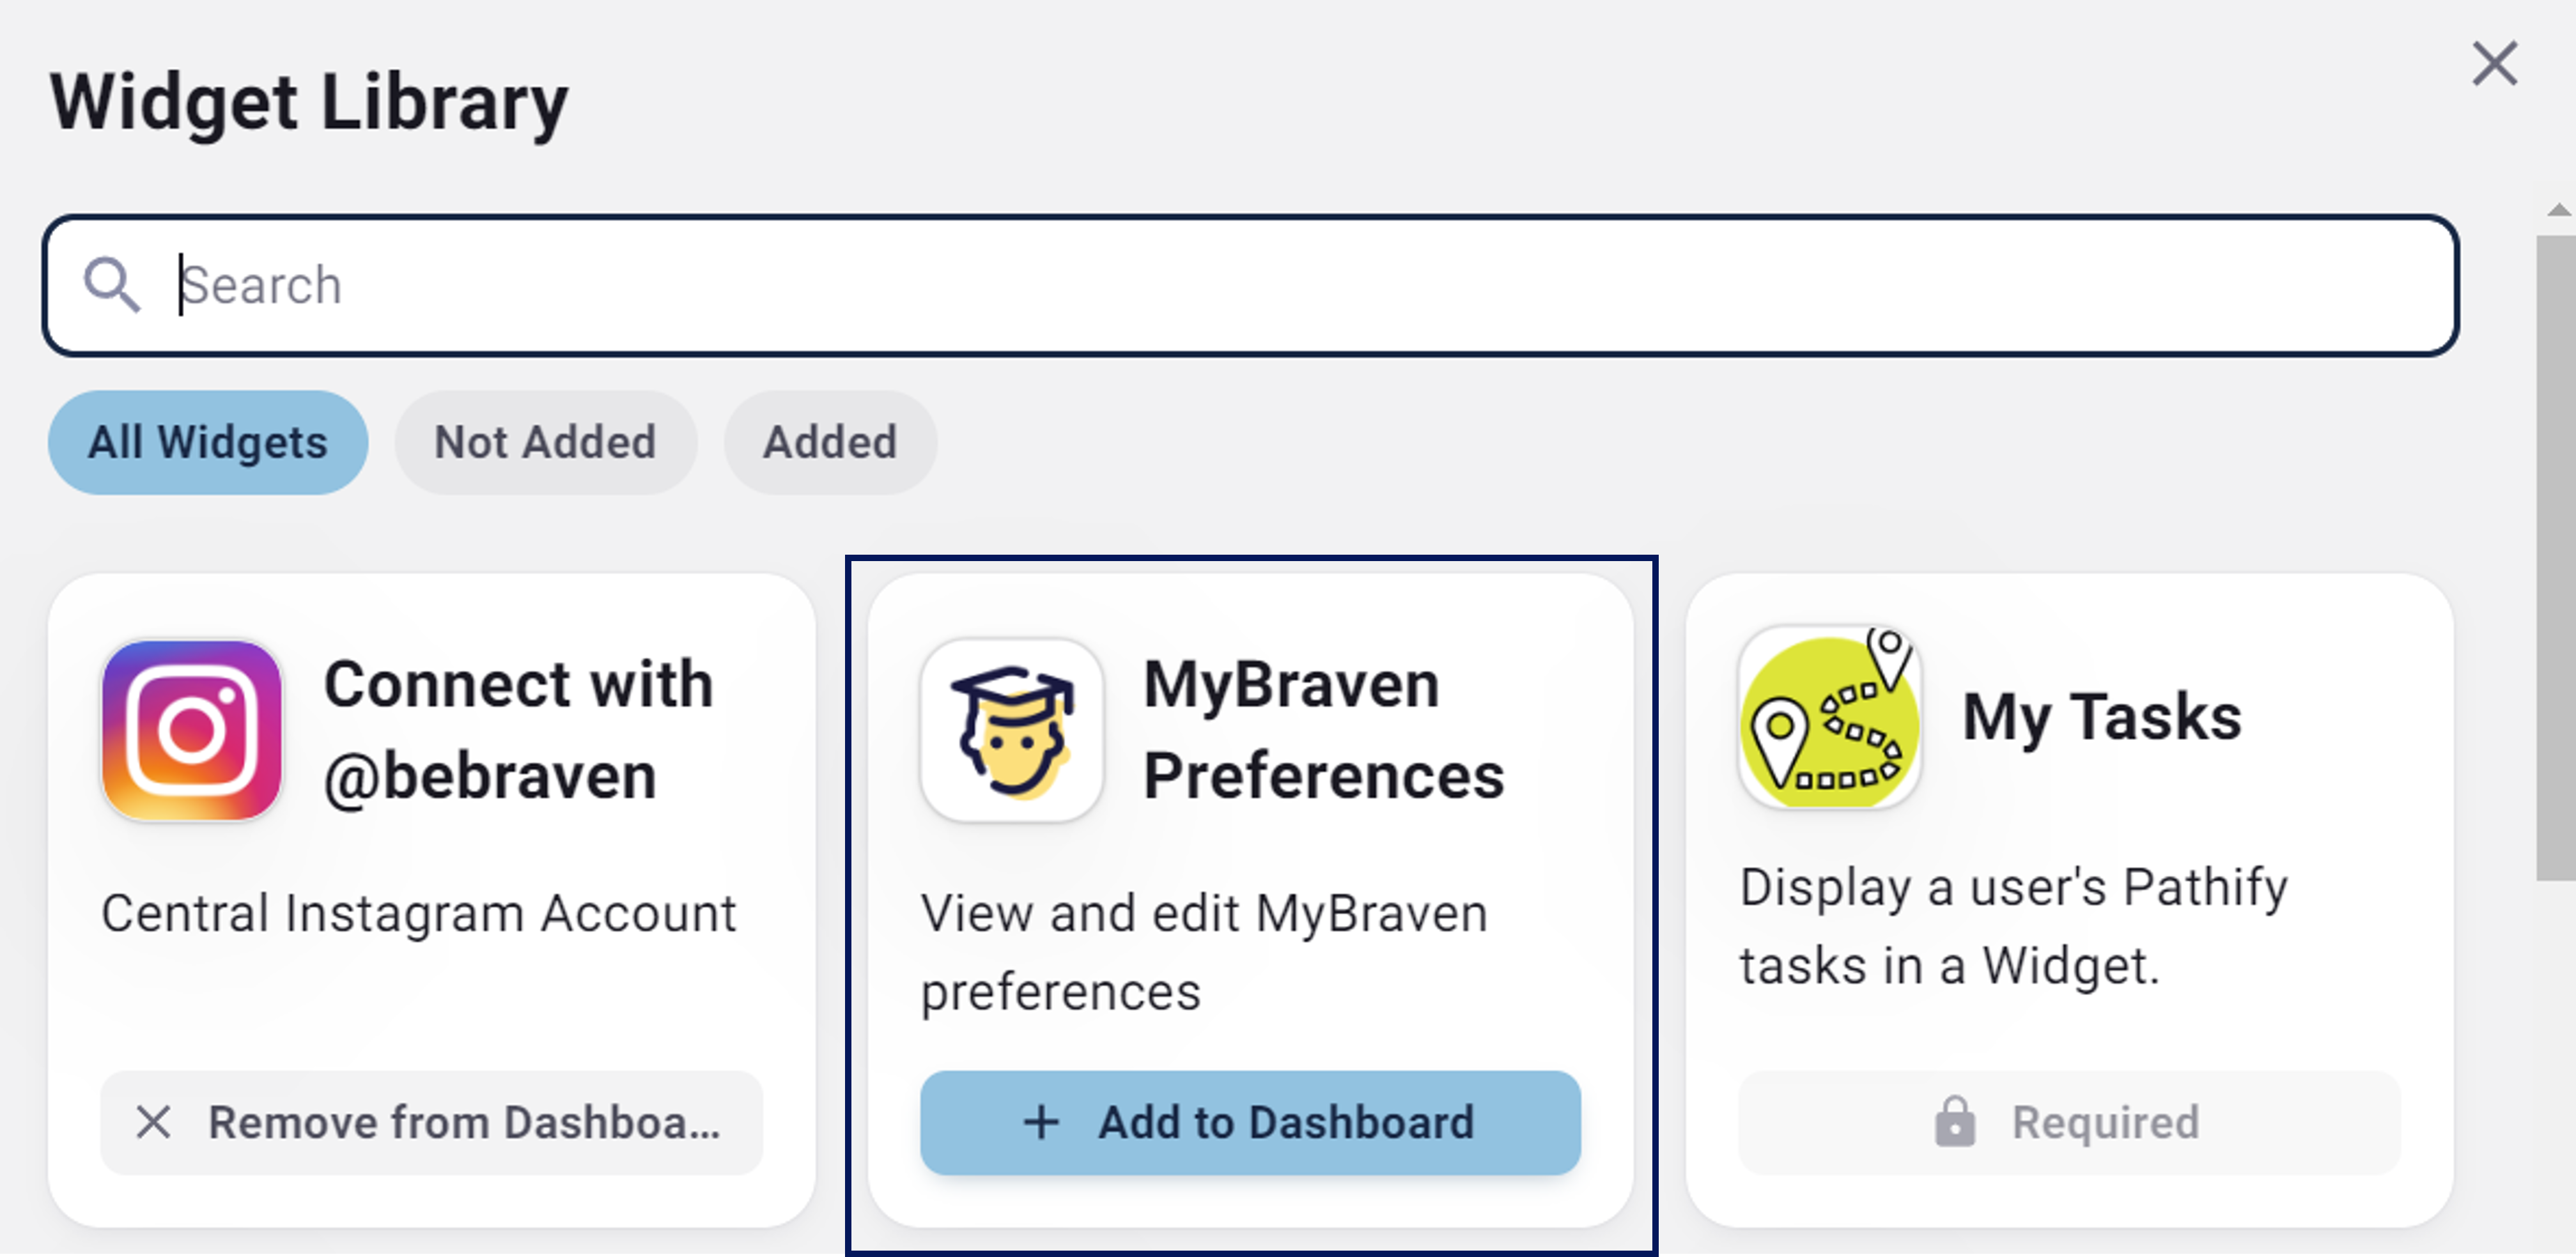This screenshot has width=2576, height=1257.
Task: Click the plus icon on Add button
Action: coord(1041,1122)
